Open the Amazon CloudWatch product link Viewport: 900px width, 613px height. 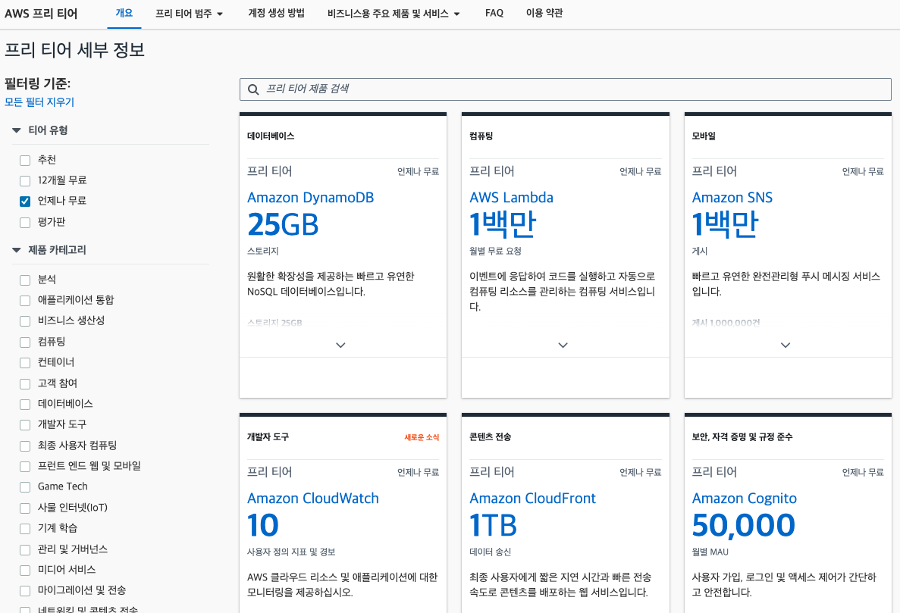(x=313, y=499)
